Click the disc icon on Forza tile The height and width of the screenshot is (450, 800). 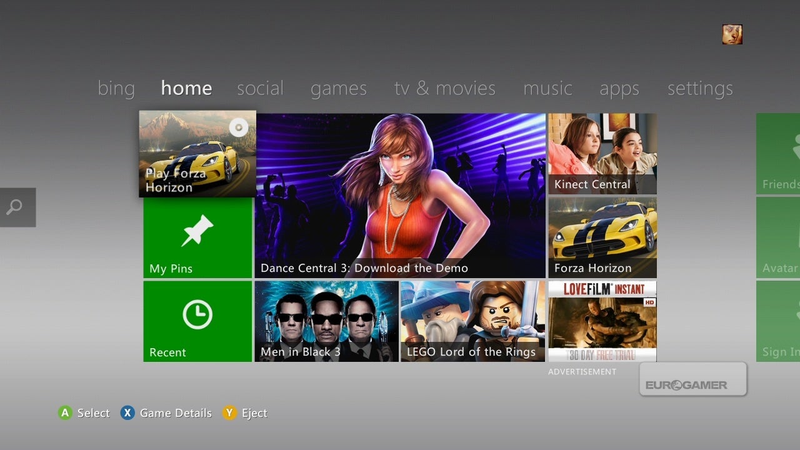click(239, 127)
